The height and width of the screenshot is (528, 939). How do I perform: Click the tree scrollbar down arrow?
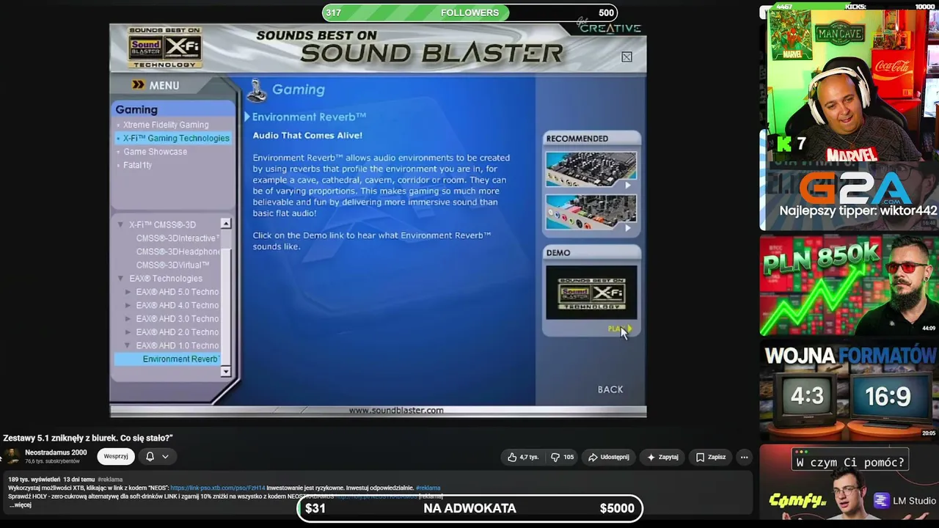[226, 372]
